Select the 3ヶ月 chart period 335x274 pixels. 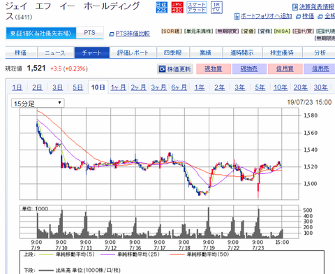[x=158, y=87]
